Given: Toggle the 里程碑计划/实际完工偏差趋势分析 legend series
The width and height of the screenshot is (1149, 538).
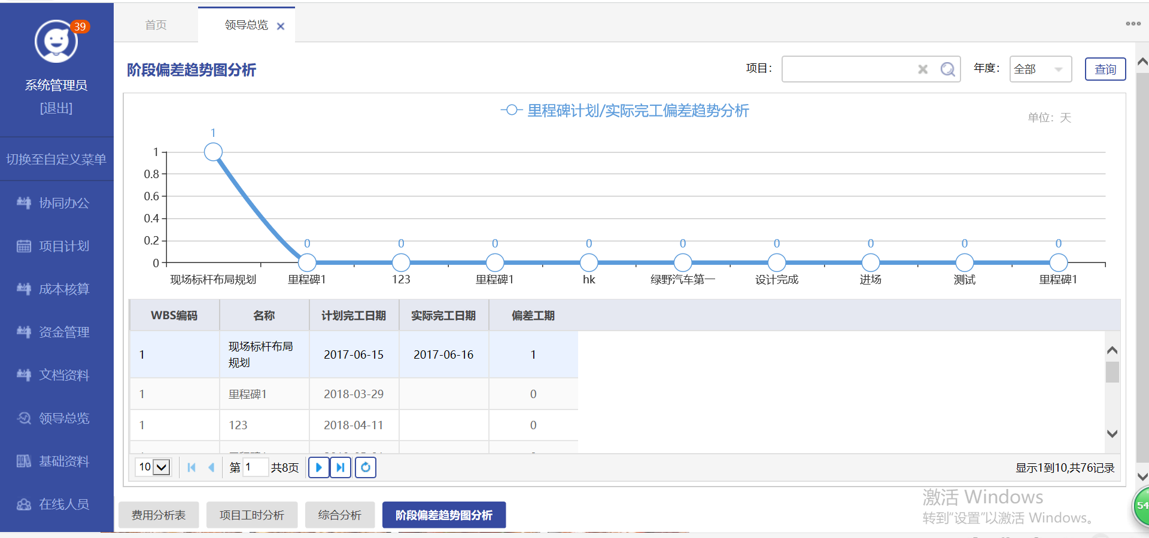Looking at the screenshot, I should coord(625,111).
